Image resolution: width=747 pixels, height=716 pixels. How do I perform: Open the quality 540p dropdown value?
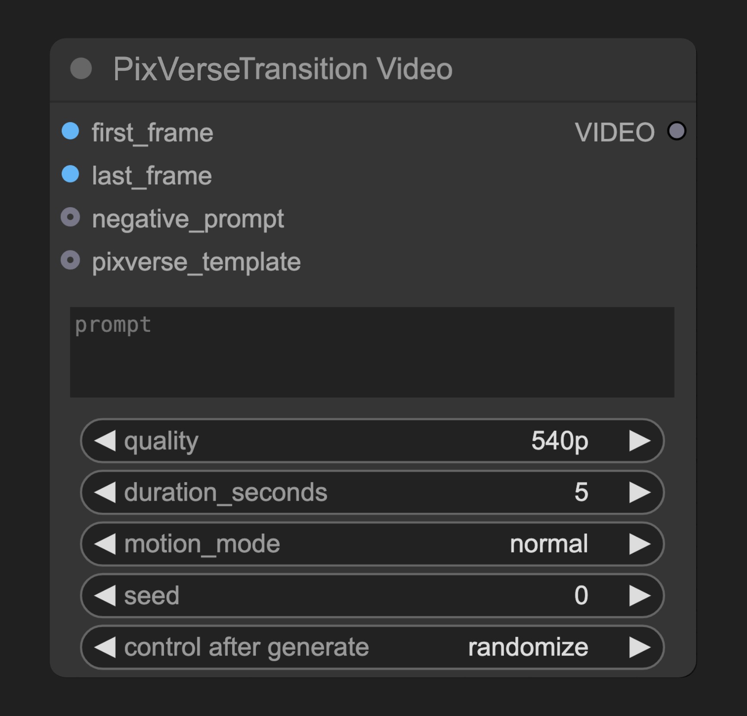560,441
